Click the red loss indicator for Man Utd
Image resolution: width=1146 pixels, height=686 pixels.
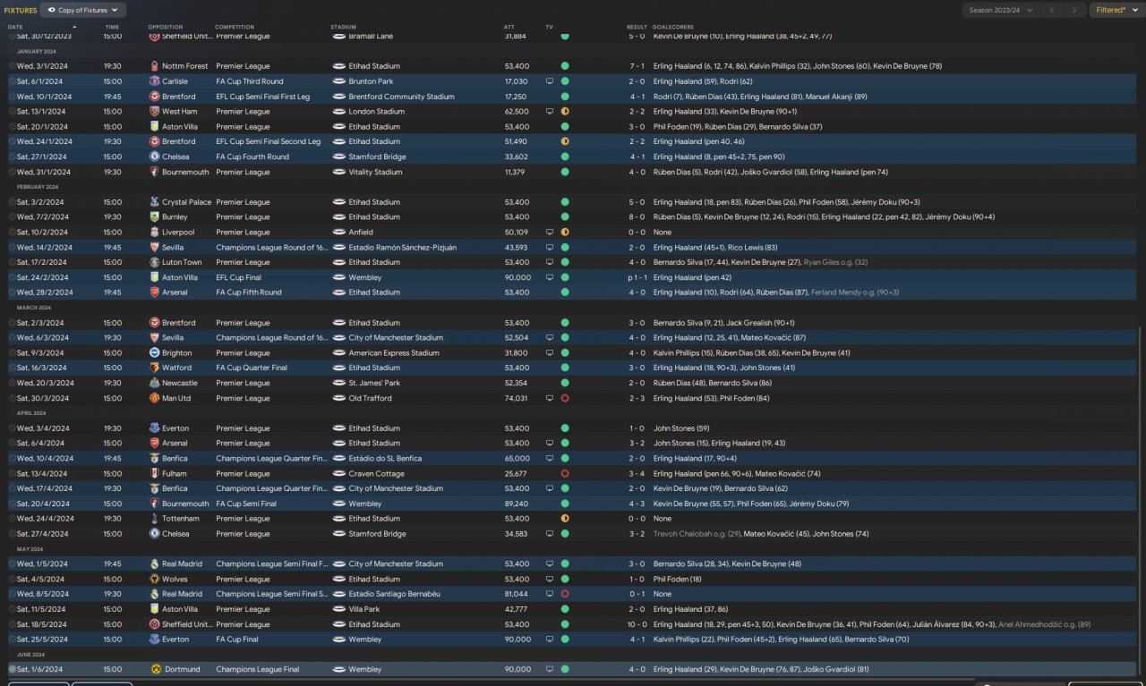565,398
